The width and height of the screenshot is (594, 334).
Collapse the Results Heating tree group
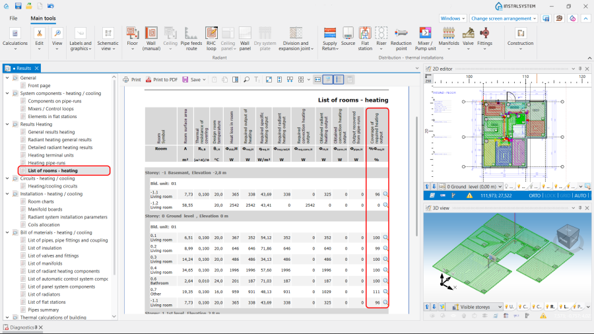[8, 124]
